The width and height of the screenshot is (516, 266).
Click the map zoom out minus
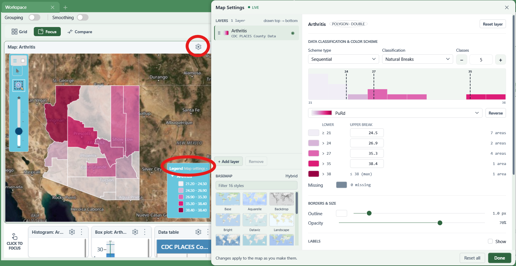tap(19, 147)
